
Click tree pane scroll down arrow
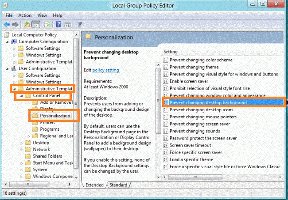(76, 177)
